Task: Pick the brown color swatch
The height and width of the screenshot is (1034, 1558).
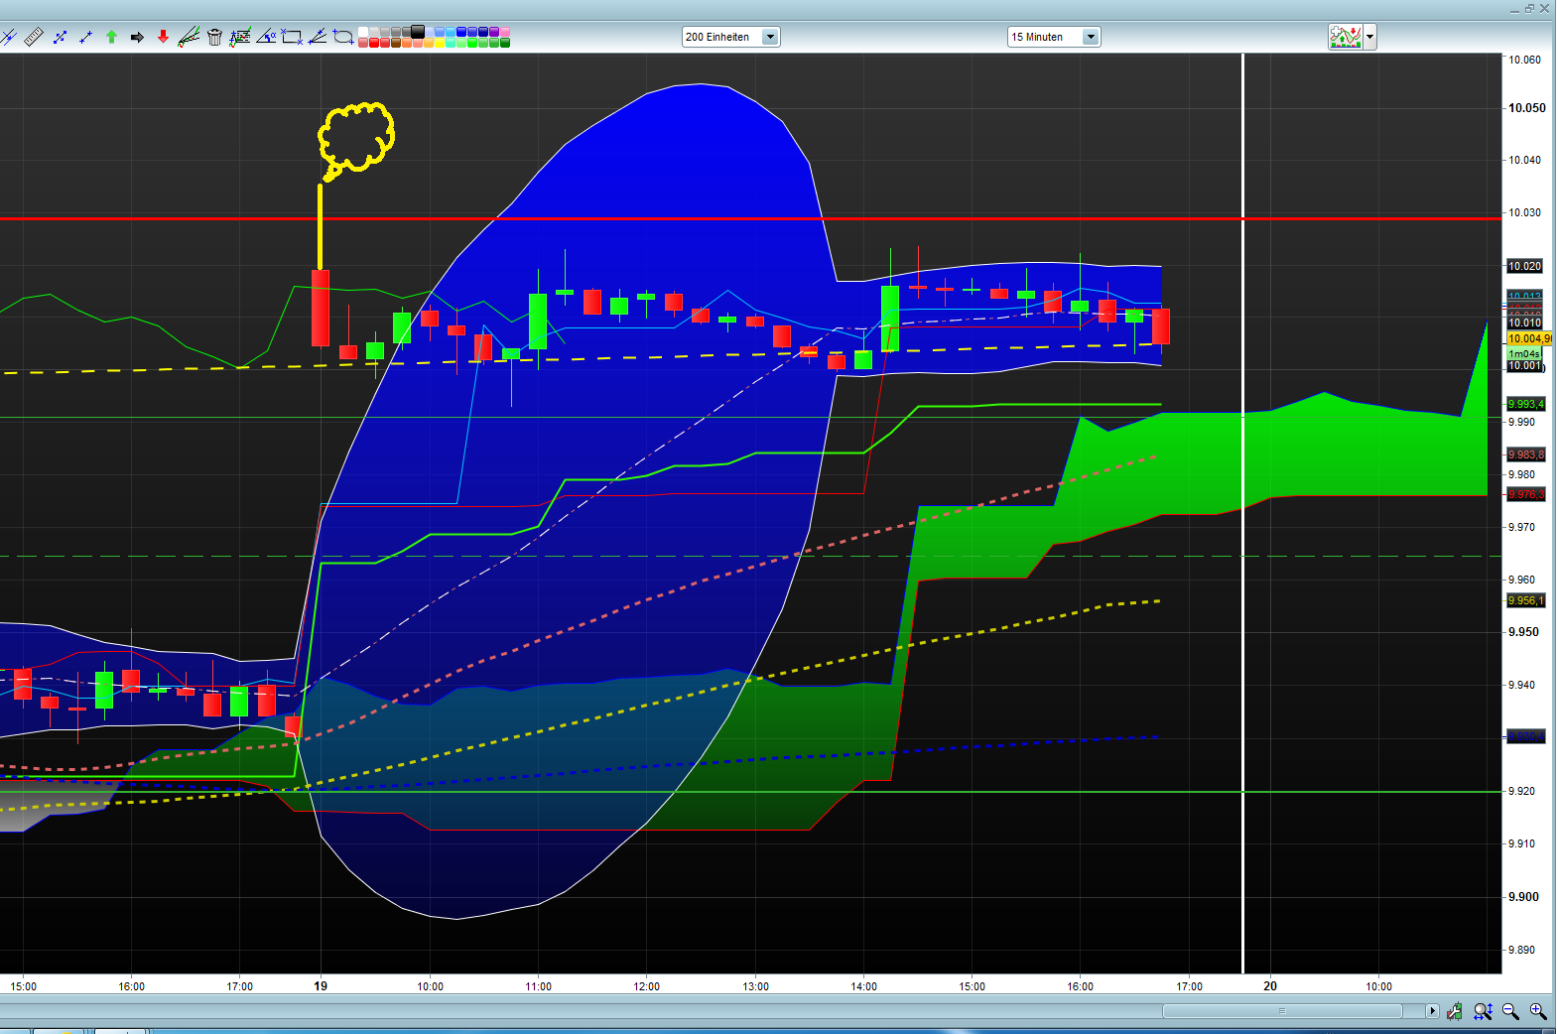Action: point(396,43)
